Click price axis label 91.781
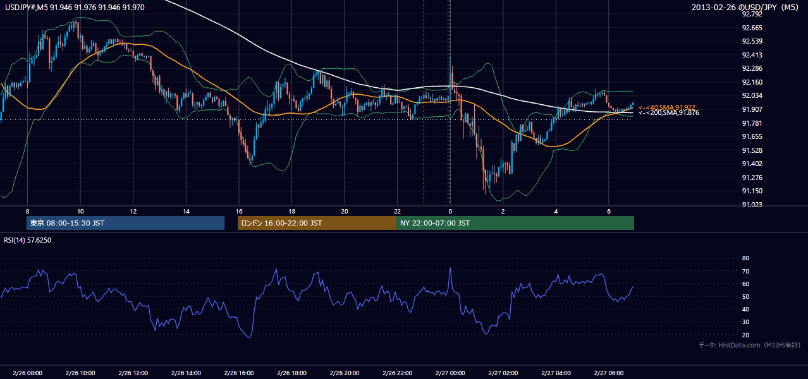Screen dimensions: 808x379 point(752,123)
